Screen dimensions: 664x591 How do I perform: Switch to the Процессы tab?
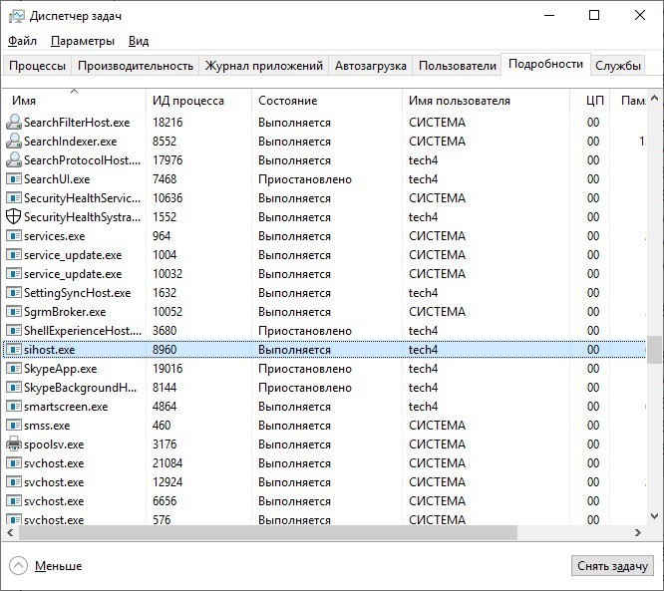click(37, 66)
